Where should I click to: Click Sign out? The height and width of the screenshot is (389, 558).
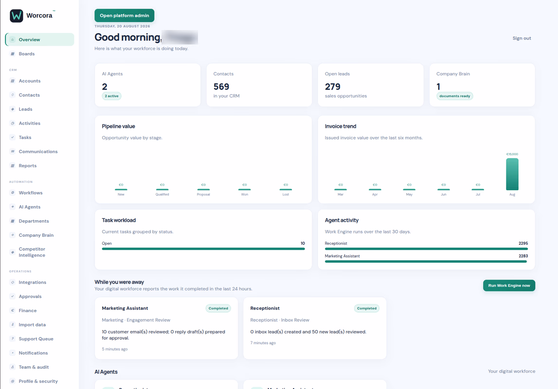[522, 38]
